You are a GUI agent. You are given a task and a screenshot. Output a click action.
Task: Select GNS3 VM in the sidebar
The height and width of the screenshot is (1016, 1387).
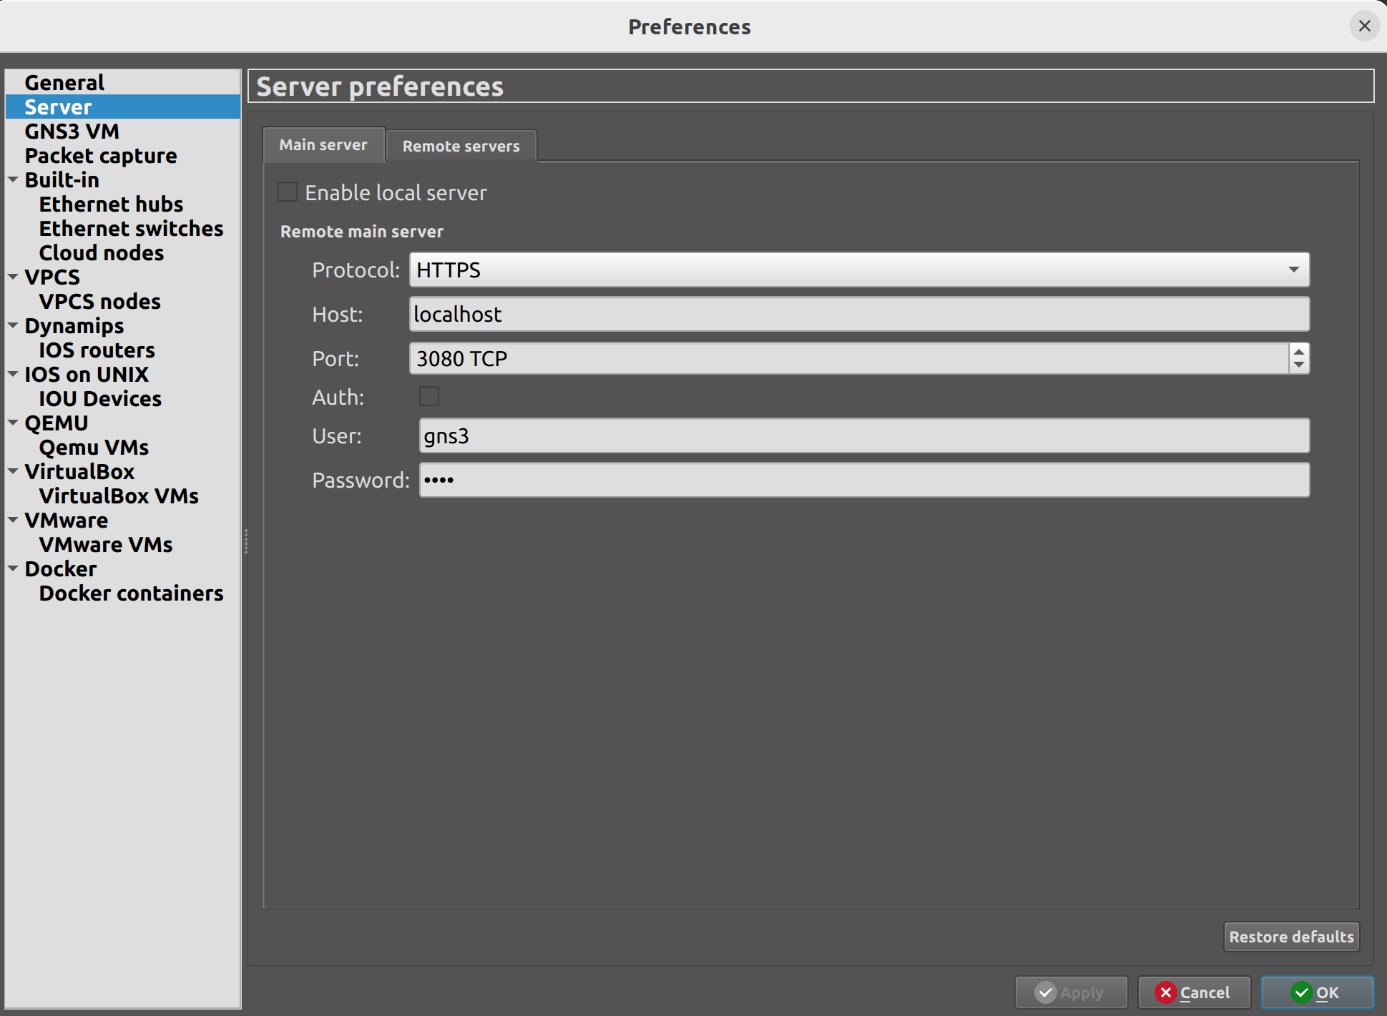click(72, 131)
